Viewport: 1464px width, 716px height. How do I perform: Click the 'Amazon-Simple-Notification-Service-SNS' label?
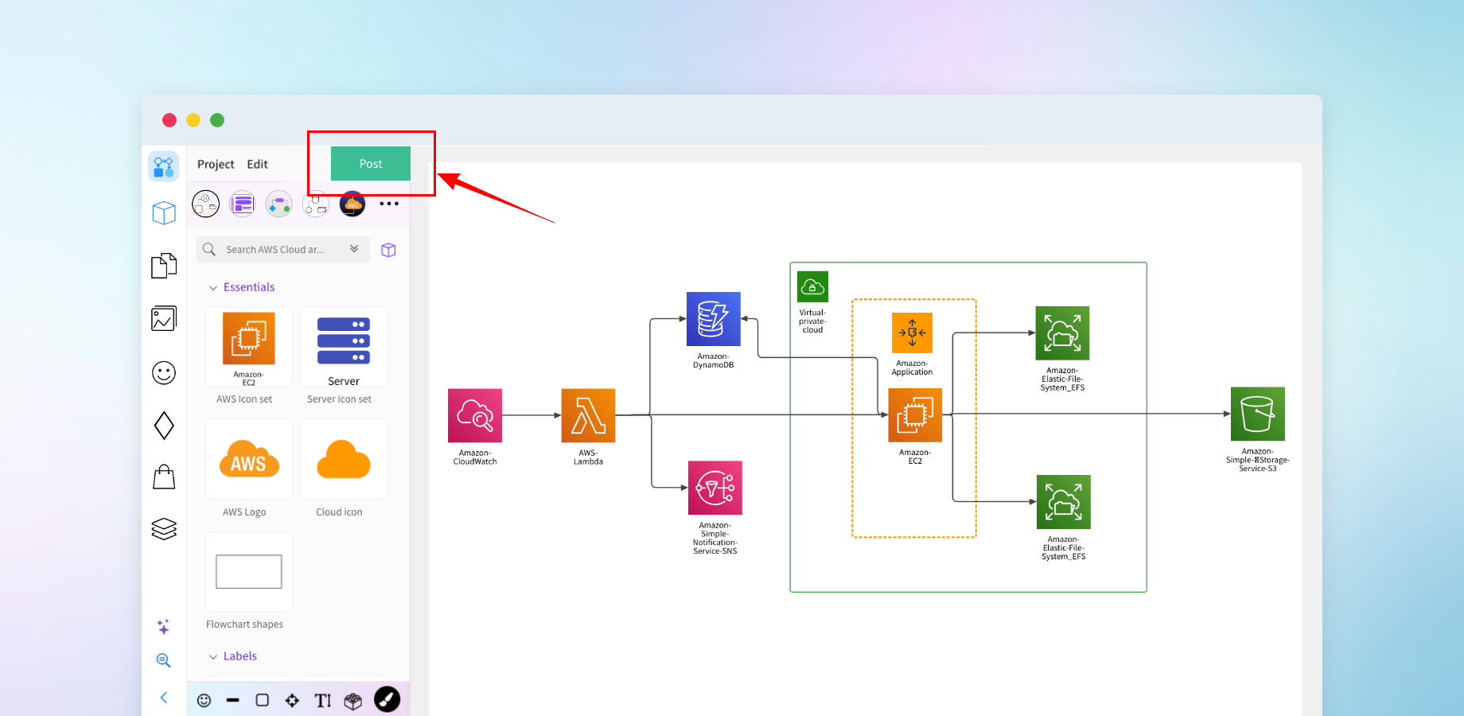(715, 539)
